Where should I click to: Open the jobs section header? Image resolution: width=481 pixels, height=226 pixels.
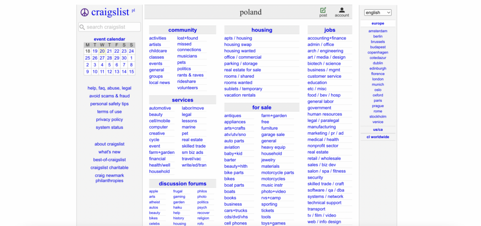click(x=330, y=30)
